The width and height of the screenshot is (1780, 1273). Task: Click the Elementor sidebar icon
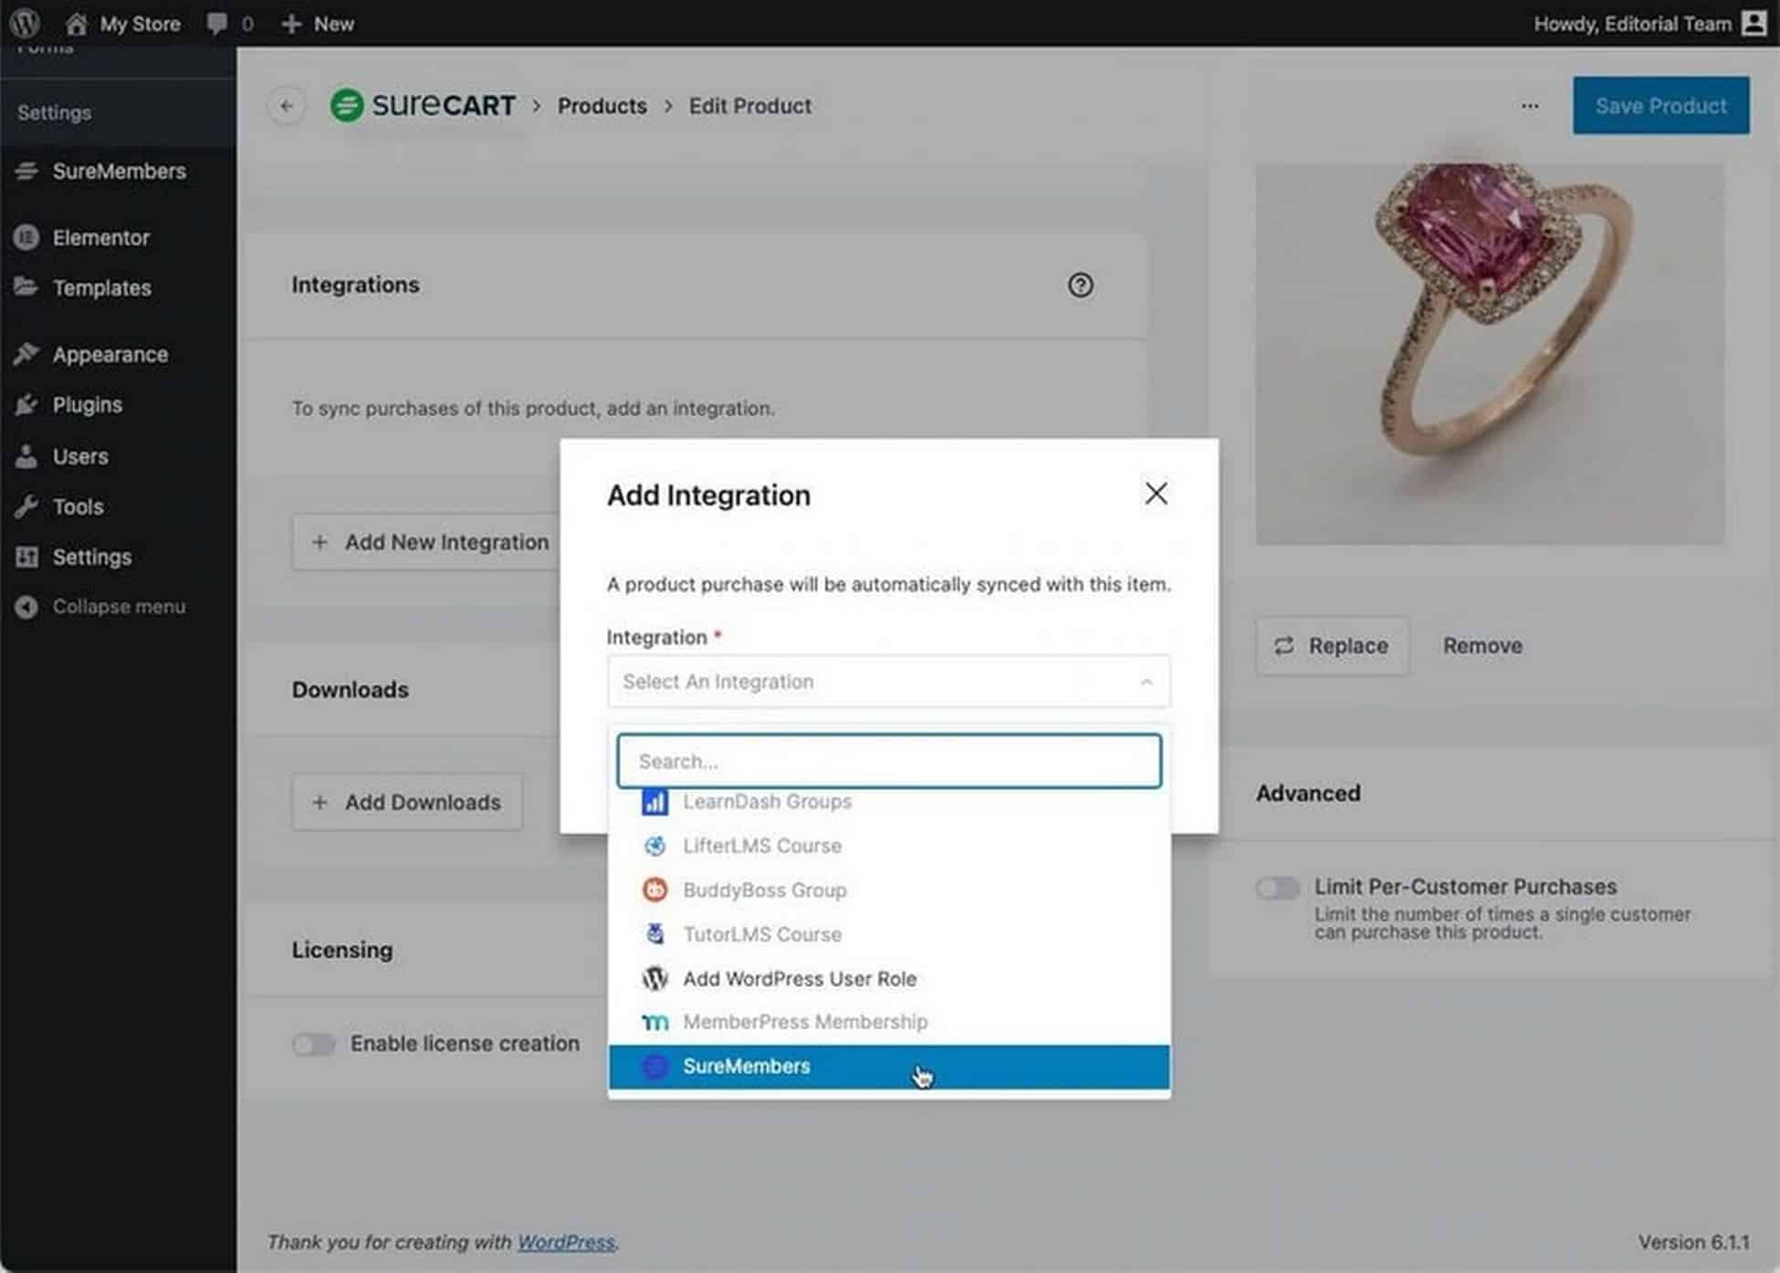(x=26, y=235)
